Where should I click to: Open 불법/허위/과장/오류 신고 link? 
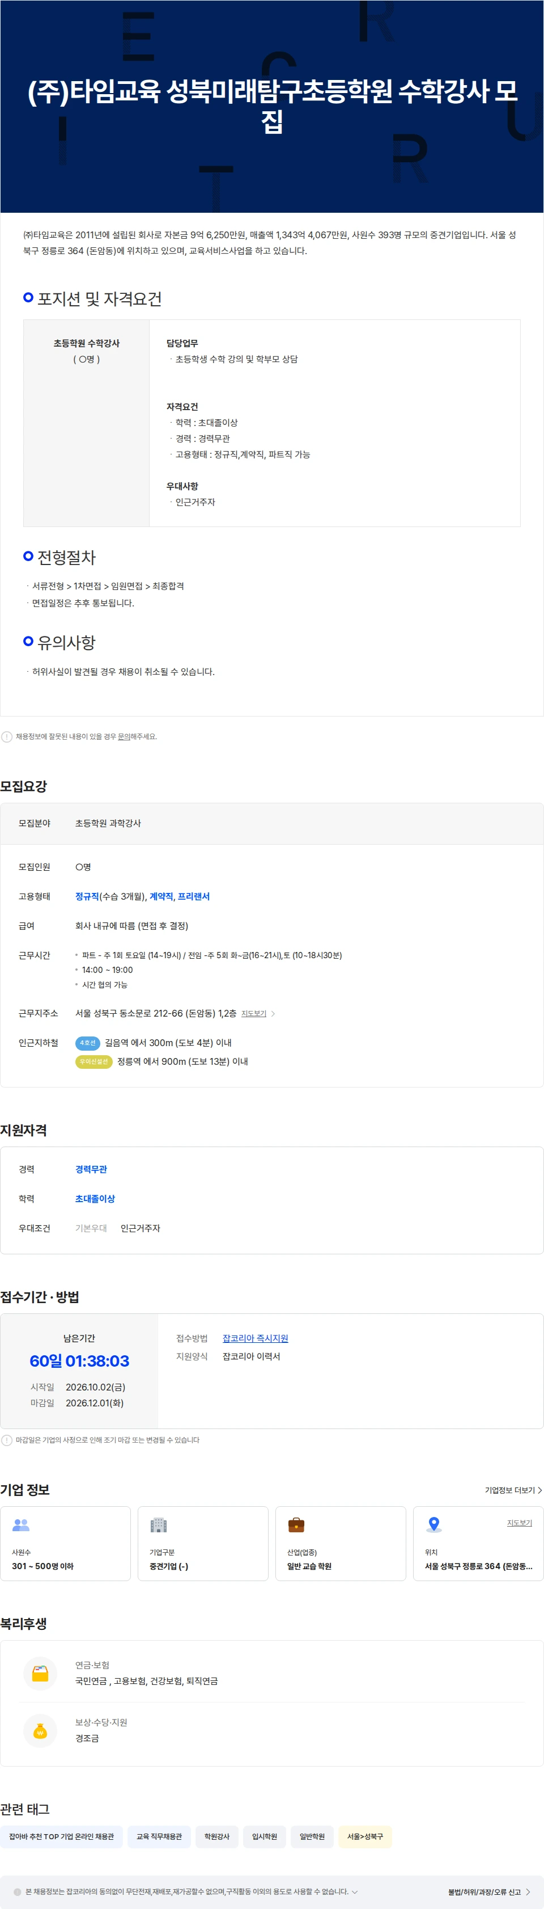tap(488, 1892)
